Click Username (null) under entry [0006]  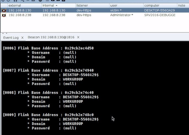point(70,53)
